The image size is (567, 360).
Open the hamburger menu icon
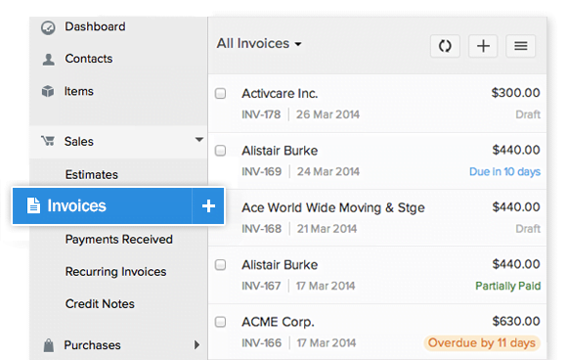point(521,46)
